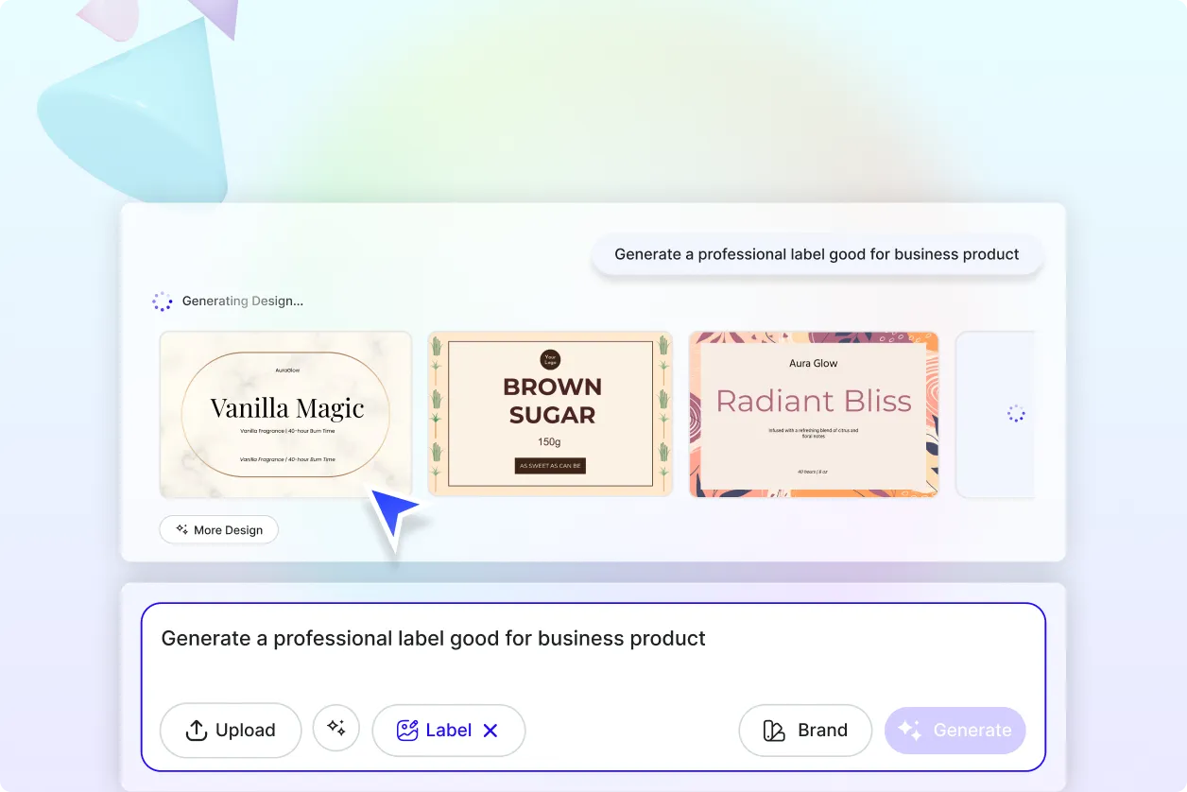
Task: Select the Brown Sugar label design
Action: click(549, 414)
